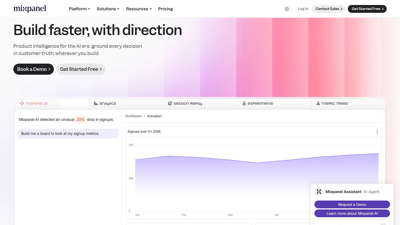This screenshot has height=225, width=400.
Task: Expand the Resources dropdown menu
Action: tap(139, 9)
